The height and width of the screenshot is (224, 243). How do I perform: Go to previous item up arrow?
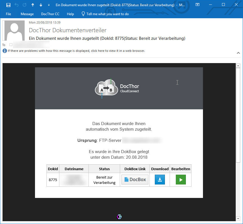pyautogui.click(x=33, y=5)
